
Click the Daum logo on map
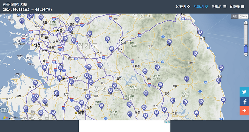tap(5, 118)
